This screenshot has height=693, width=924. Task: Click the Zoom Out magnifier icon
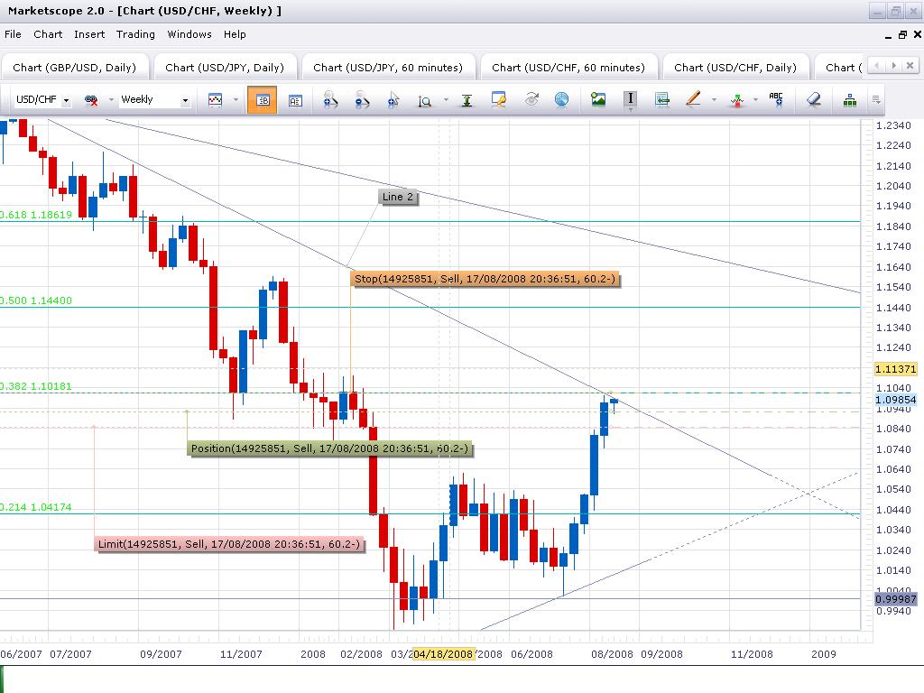coord(362,100)
